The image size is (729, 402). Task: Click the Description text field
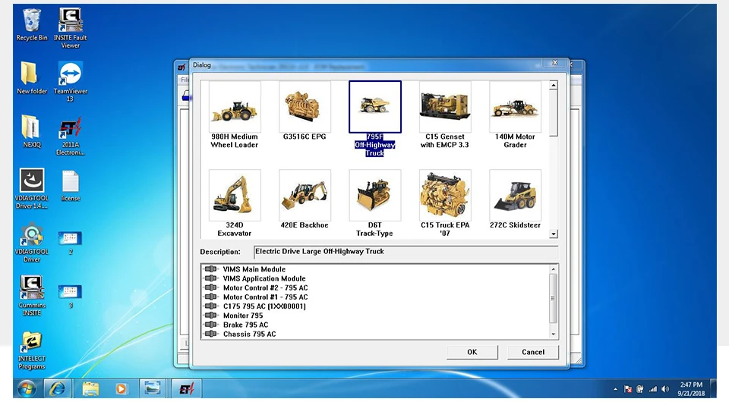(406, 252)
